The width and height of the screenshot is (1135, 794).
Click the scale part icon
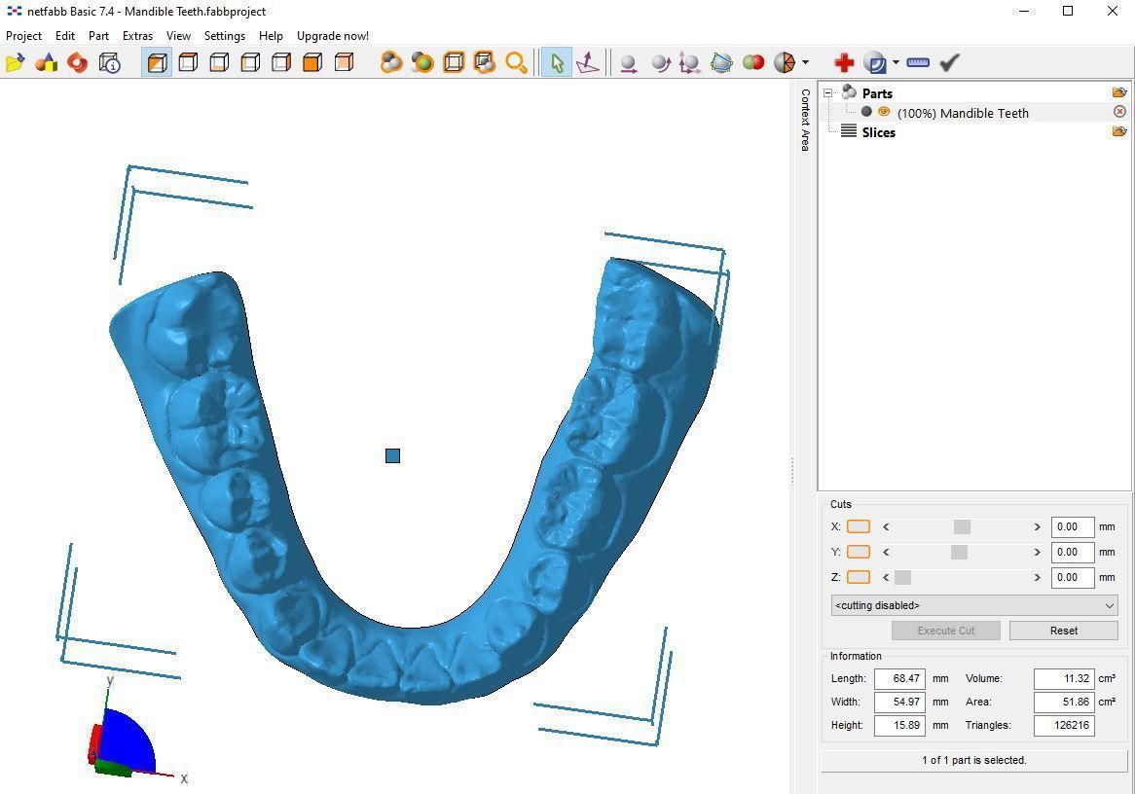690,63
